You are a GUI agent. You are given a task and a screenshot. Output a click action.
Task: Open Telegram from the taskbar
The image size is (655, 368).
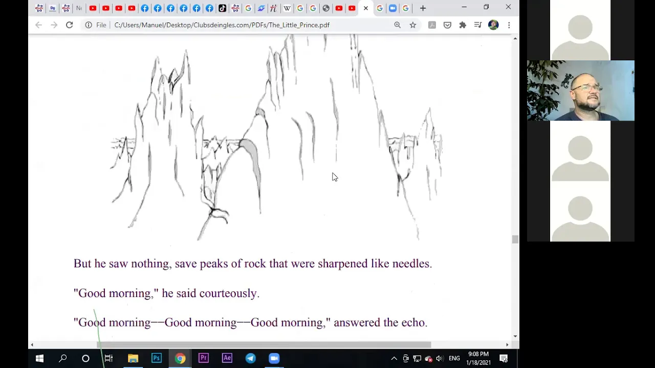(250, 358)
